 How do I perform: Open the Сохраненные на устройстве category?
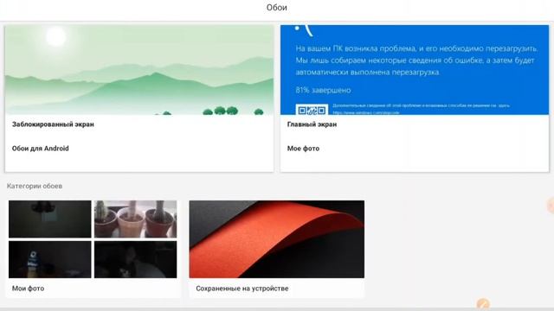point(277,249)
